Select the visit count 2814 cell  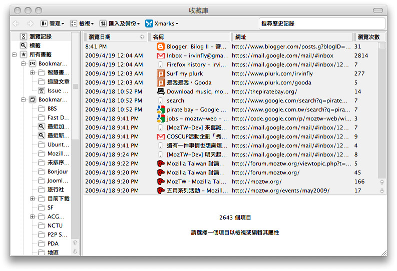[361, 55]
